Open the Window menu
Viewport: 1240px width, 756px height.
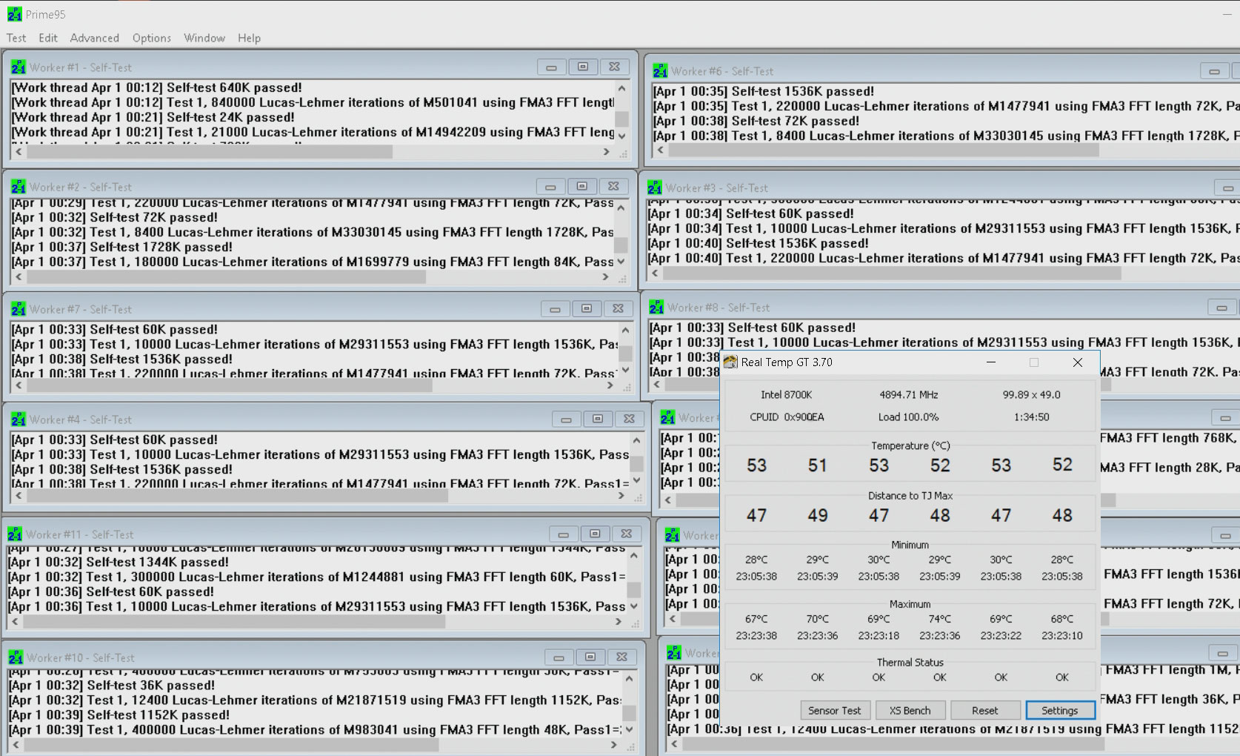click(204, 38)
